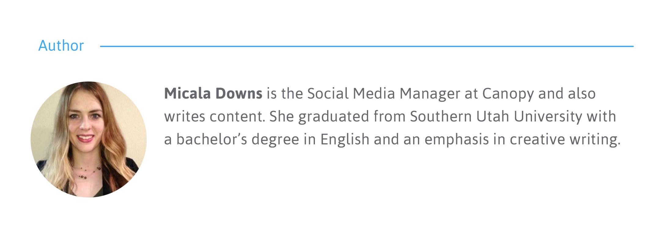Click the word English in the bio
661x232 pixels.
coord(345,140)
